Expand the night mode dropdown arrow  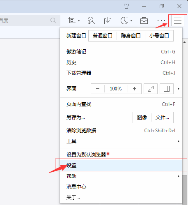[x=131, y=21]
